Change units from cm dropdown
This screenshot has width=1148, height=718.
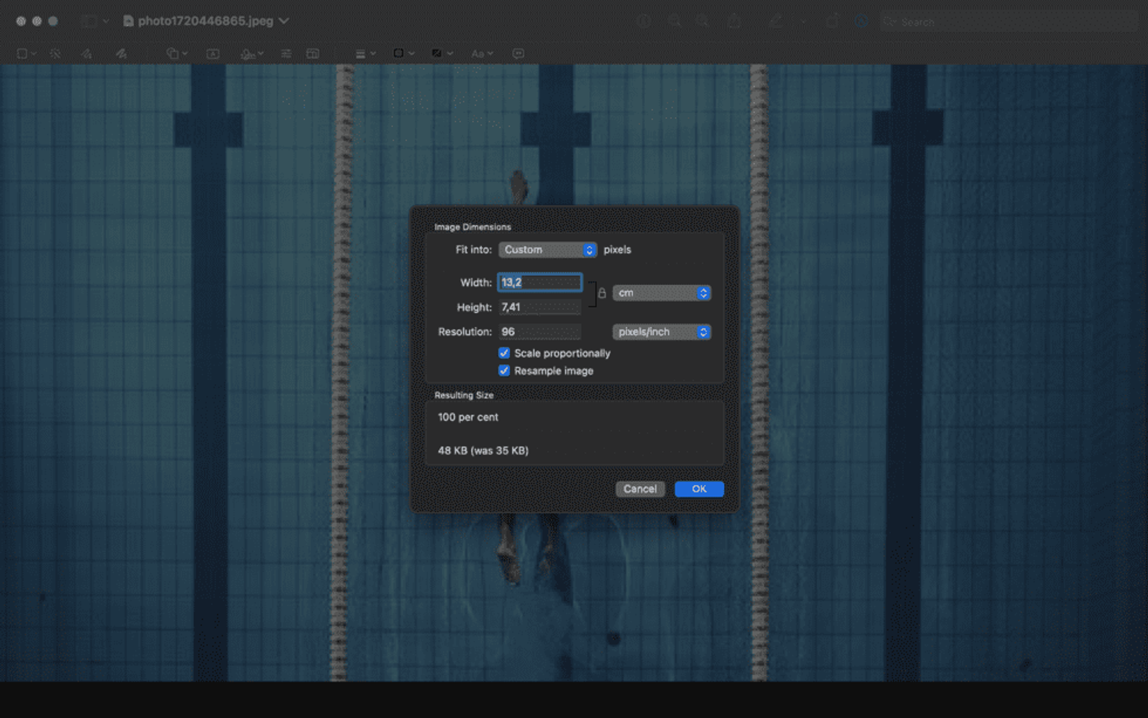click(x=660, y=293)
